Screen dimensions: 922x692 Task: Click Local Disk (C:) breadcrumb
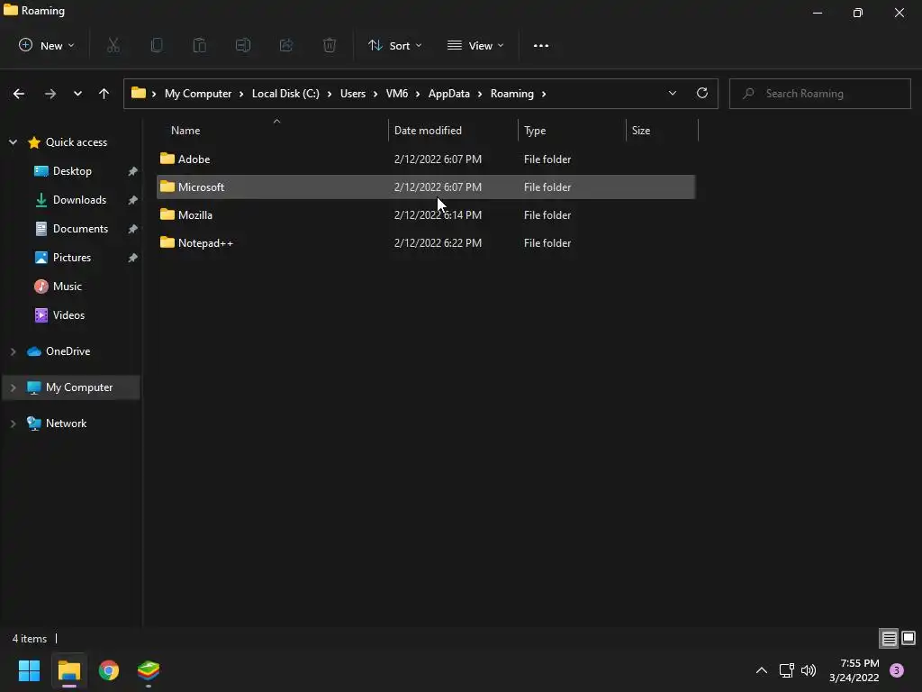pyautogui.click(x=285, y=94)
